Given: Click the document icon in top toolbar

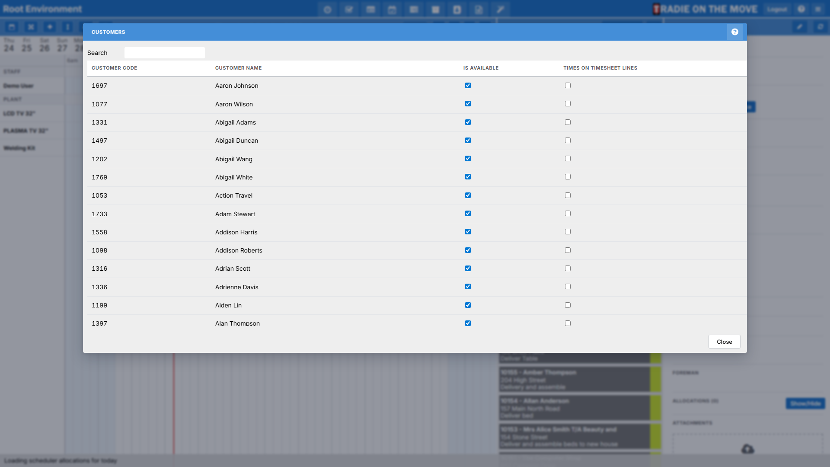Looking at the screenshot, I should (479, 10).
